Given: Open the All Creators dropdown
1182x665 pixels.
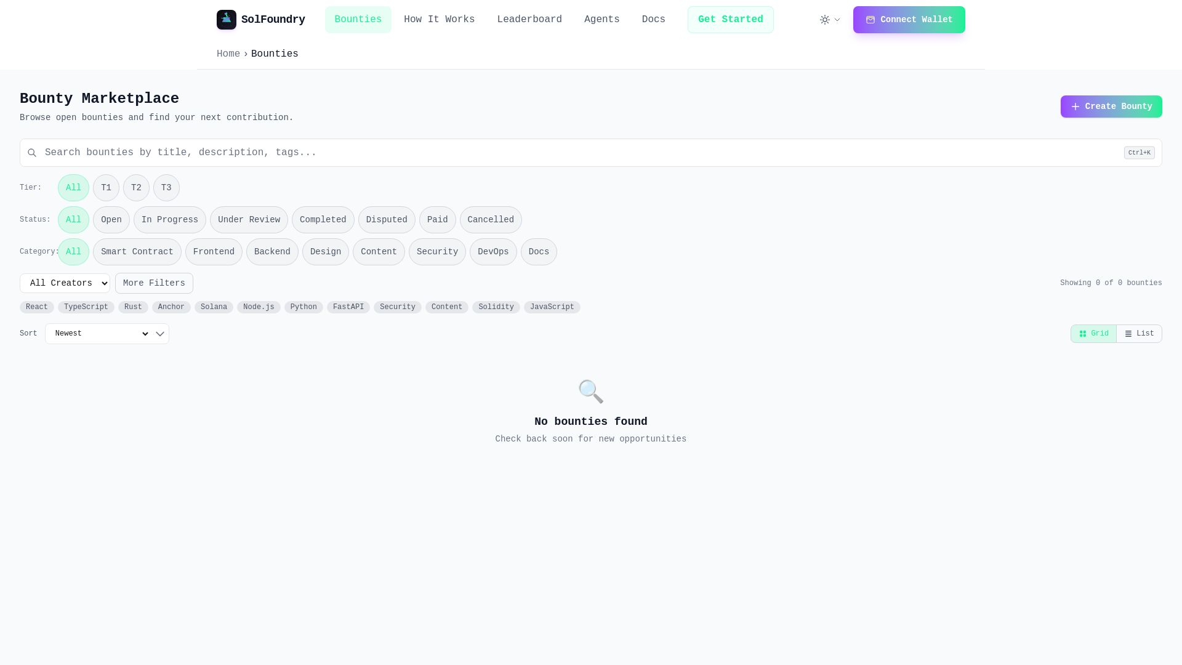Looking at the screenshot, I should 65,283.
